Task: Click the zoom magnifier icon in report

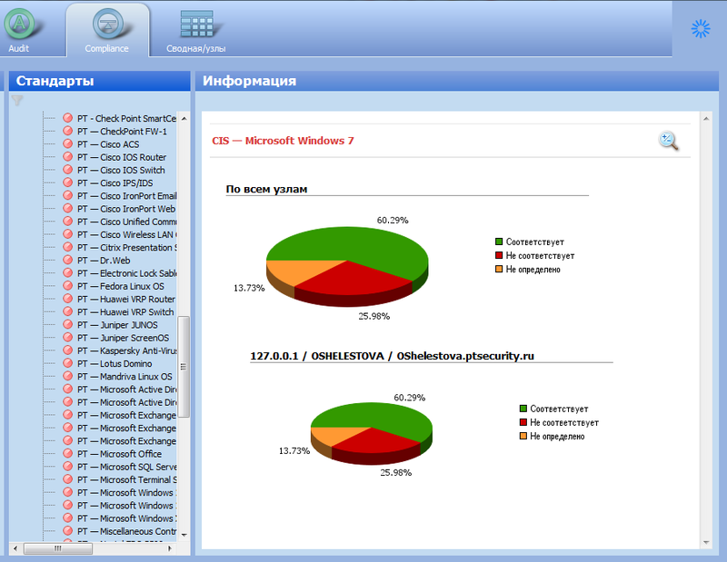Action: (x=669, y=141)
